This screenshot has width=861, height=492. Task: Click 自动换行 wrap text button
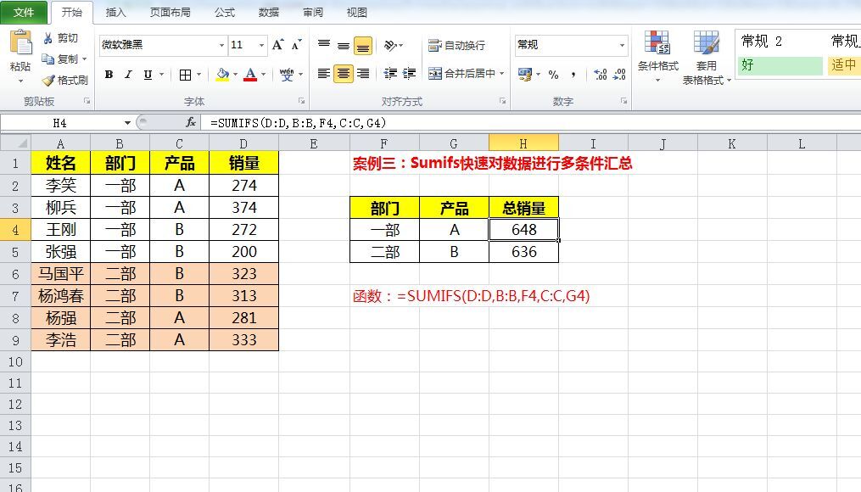point(457,45)
